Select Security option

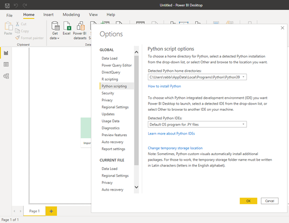click(x=108, y=93)
